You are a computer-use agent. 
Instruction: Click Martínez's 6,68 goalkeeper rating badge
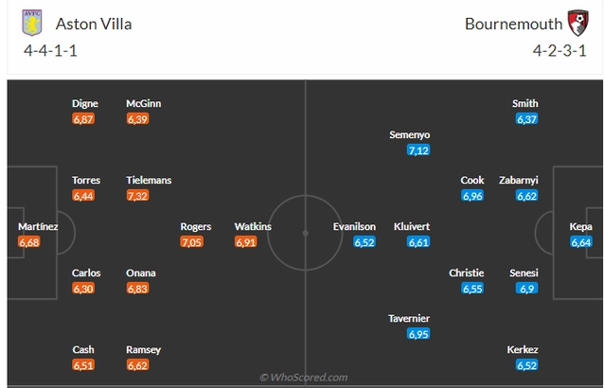29,242
